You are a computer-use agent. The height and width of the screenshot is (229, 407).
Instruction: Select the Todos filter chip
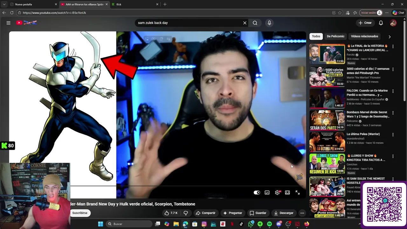pyautogui.click(x=316, y=36)
